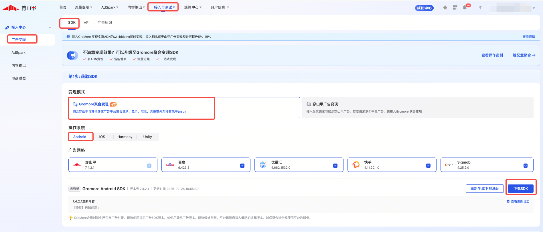The width and height of the screenshot is (543, 232).
Task: Open the 结算中心 dropdown menu
Action: coord(193,7)
